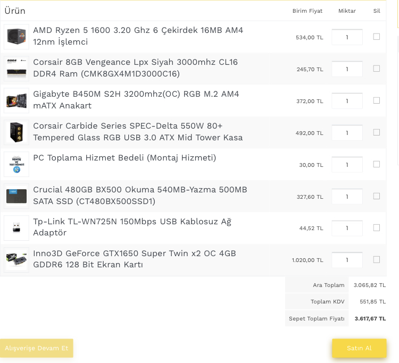Click the 327,60 TL unit price
The width and height of the screenshot is (399, 363).
tap(310, 197)
